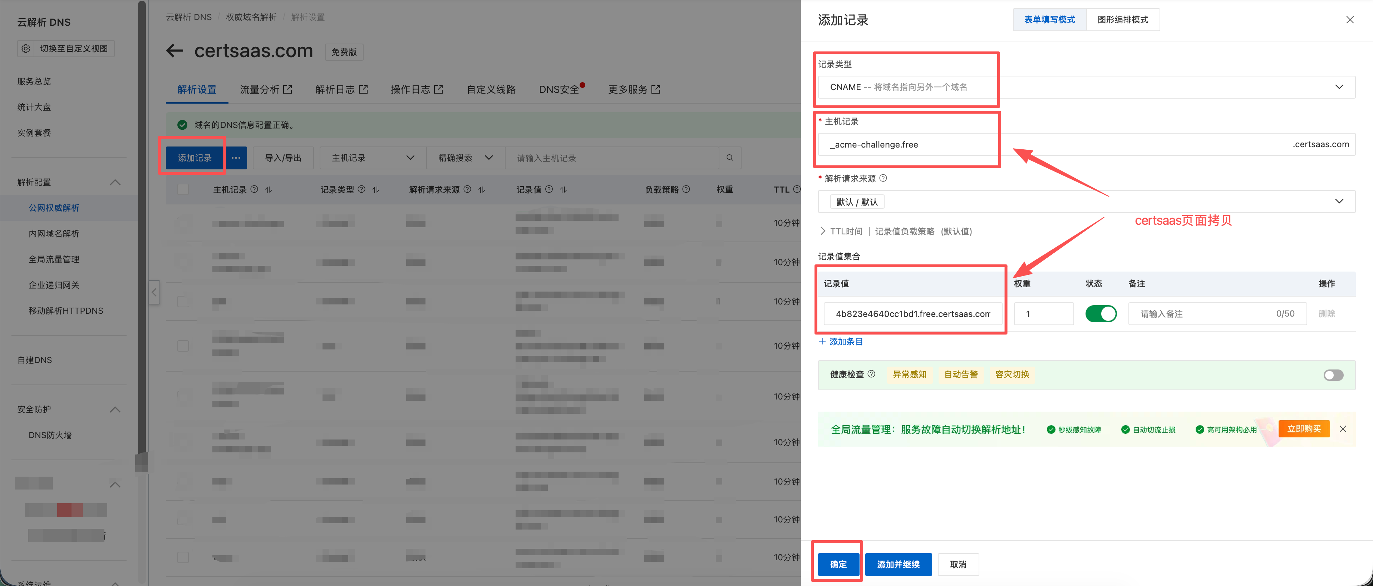This screenshot has width=1373, height=586.
Task: Click the help icon next to 主机记录 column header
Action: point(254,189)
